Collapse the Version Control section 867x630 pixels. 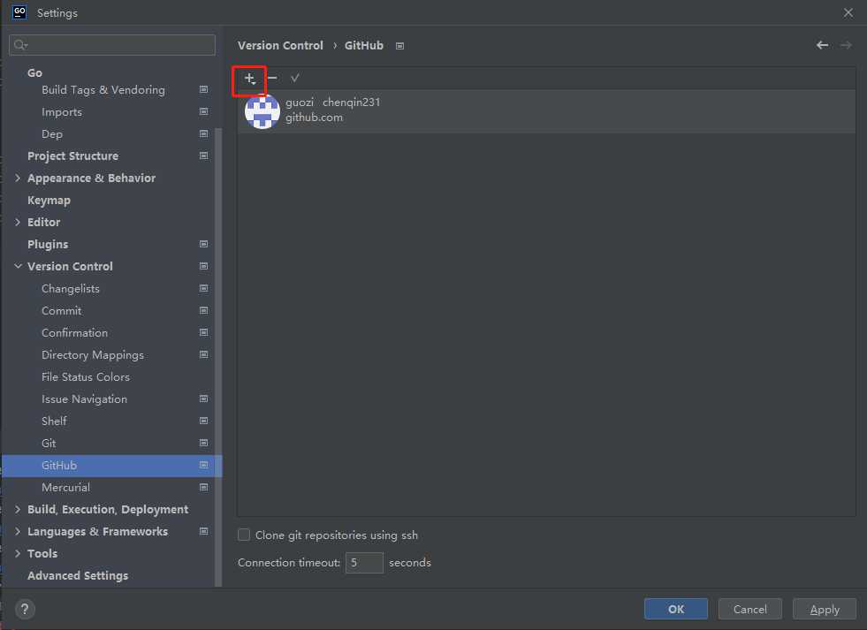click(x=18, y=266)
